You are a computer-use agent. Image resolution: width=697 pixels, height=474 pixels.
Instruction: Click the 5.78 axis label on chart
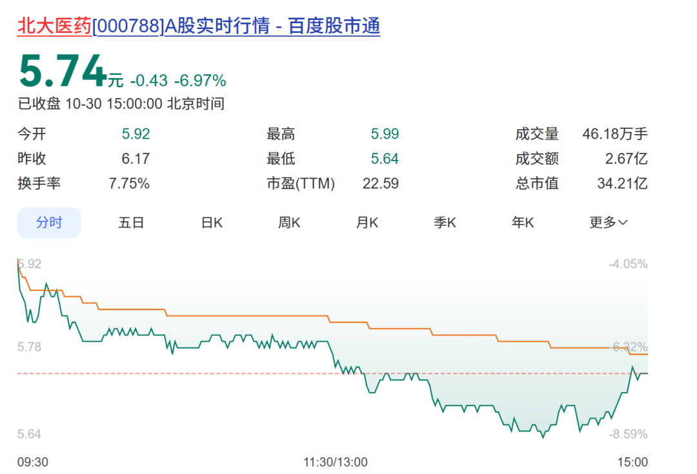point(29,346)
